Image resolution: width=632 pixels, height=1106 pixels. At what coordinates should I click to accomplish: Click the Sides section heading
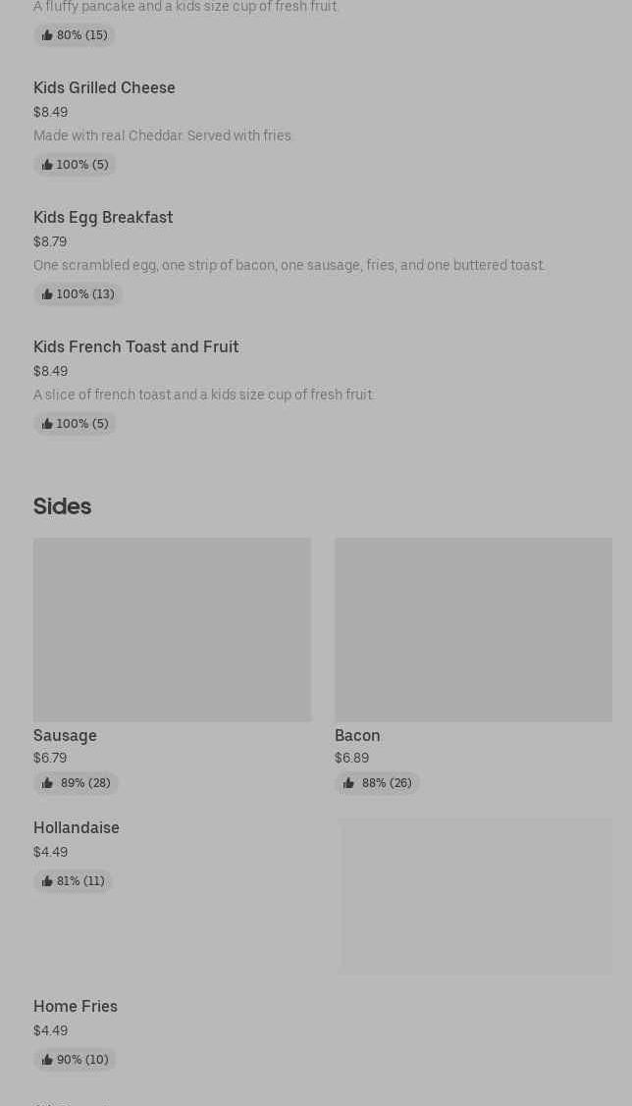click(x=62, y=506)
